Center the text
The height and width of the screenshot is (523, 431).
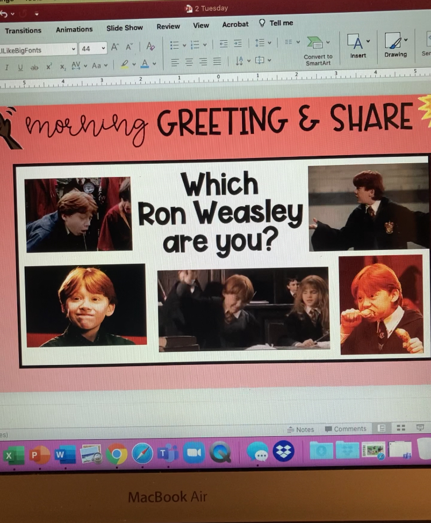(x=189, y=62)
